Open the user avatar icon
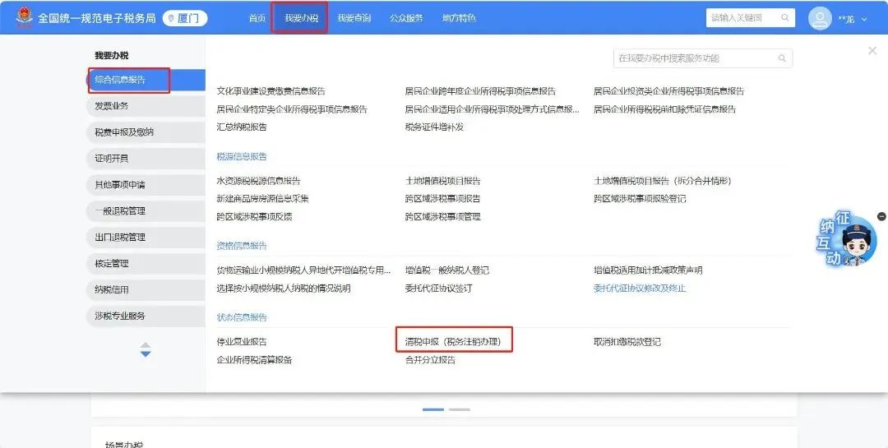 [820, 18]
